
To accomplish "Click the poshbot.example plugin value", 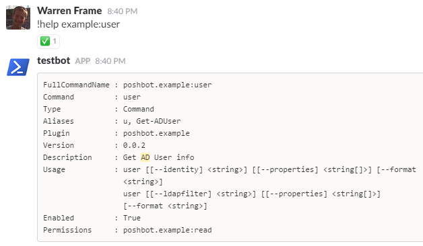I will coord(156,133).
